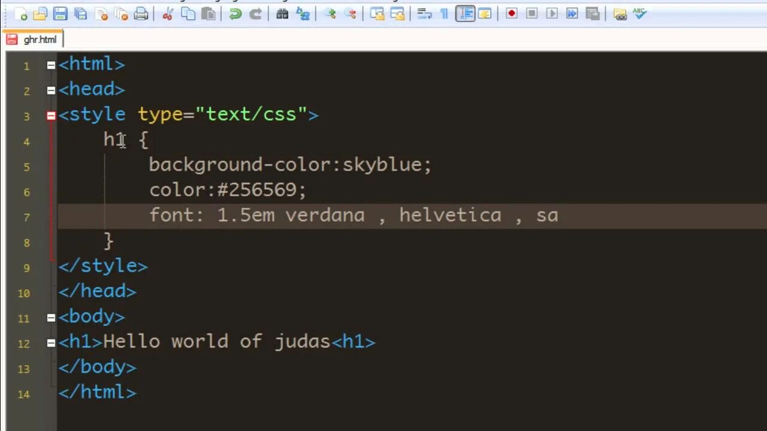Zoom in with the magnifier plus icon
The height and width of the screenshot is (431, 767).
(x=330, y=14)
